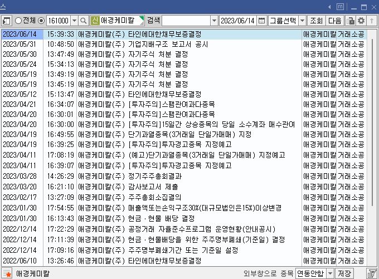Select the 전체 radio button
The width and height of the screenshot is (379, 279).
18,21
